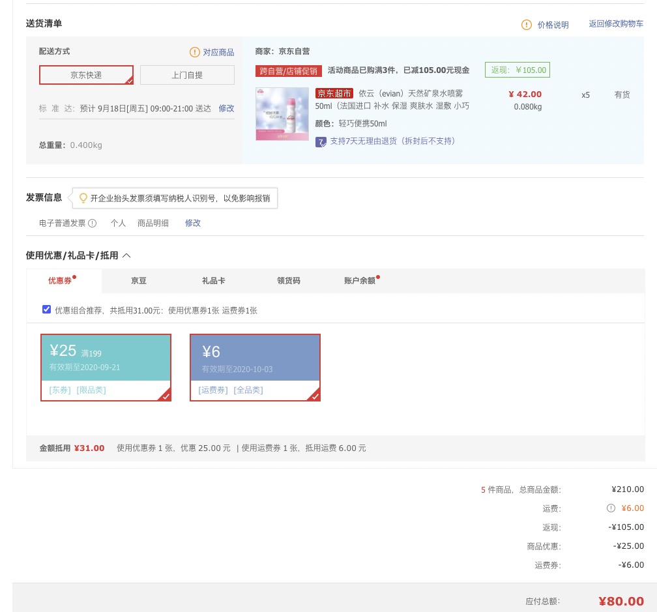Click the ¥ 42.00 product price
The image size is (657, 612).
point(525,95)
